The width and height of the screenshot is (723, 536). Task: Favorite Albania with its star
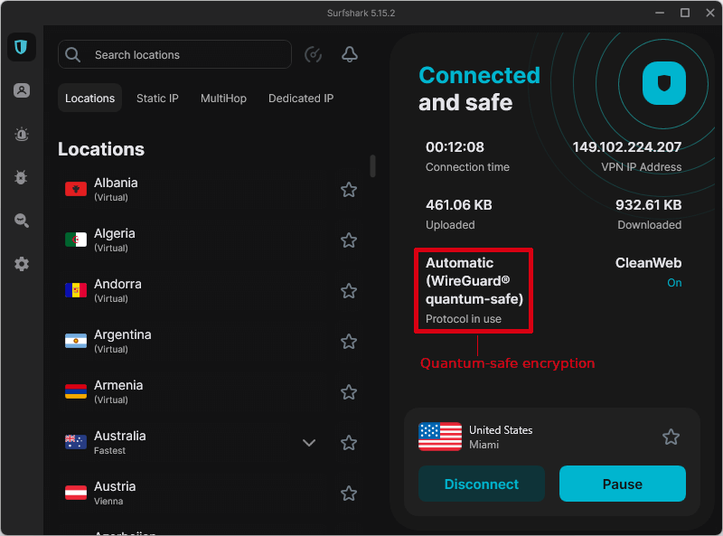click(x=349, y=190)
